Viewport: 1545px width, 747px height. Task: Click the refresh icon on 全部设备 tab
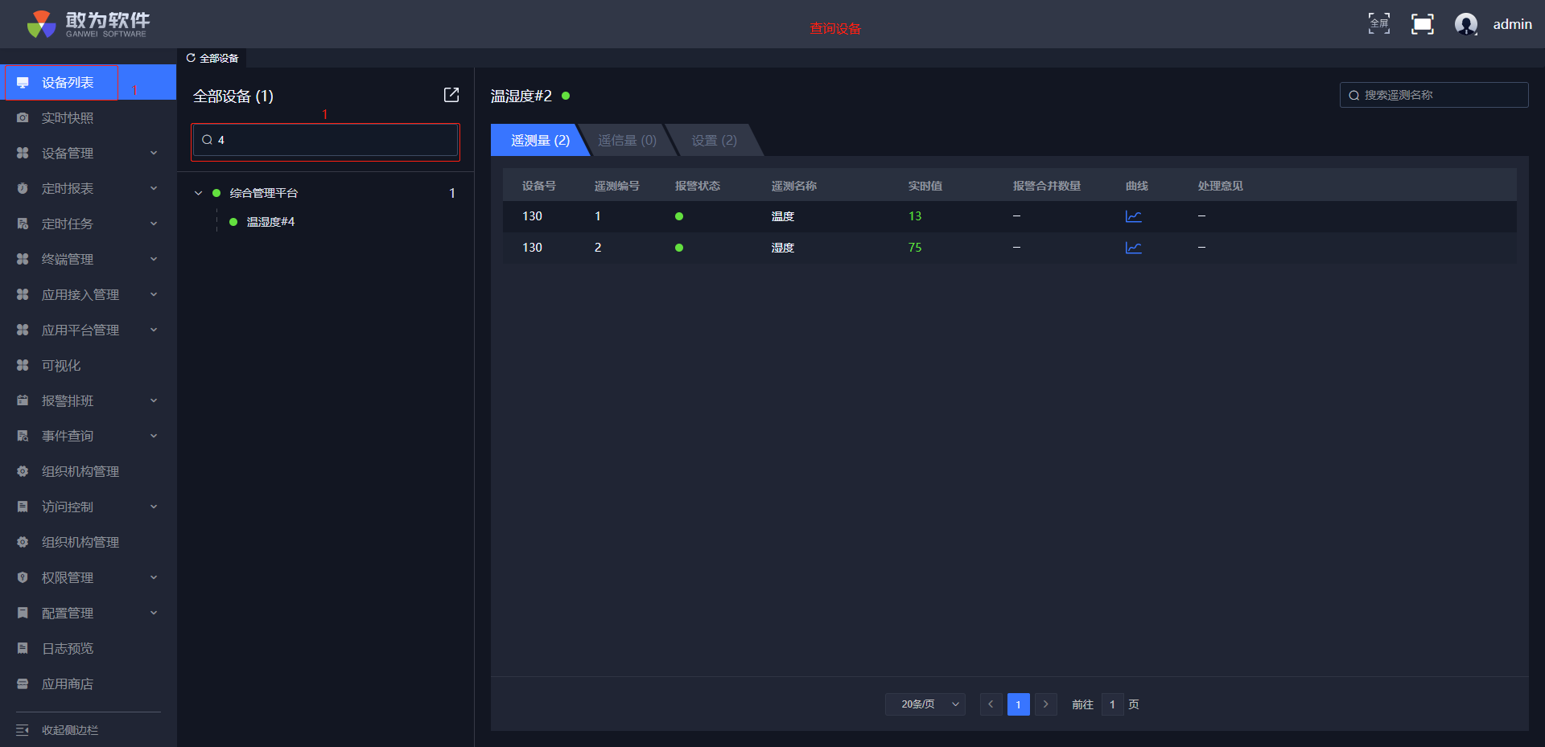coord(191,58)
